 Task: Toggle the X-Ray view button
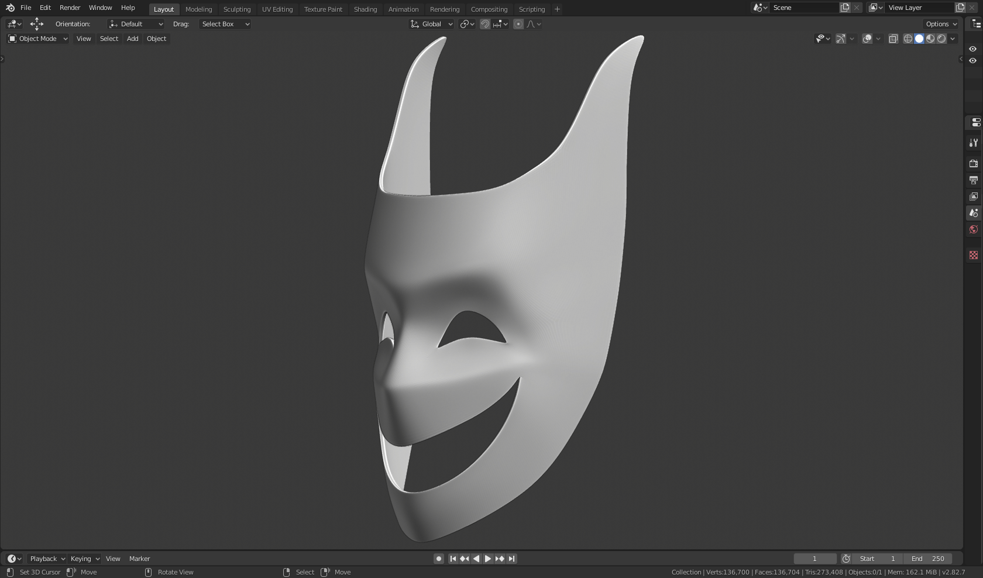coord(893,39)
